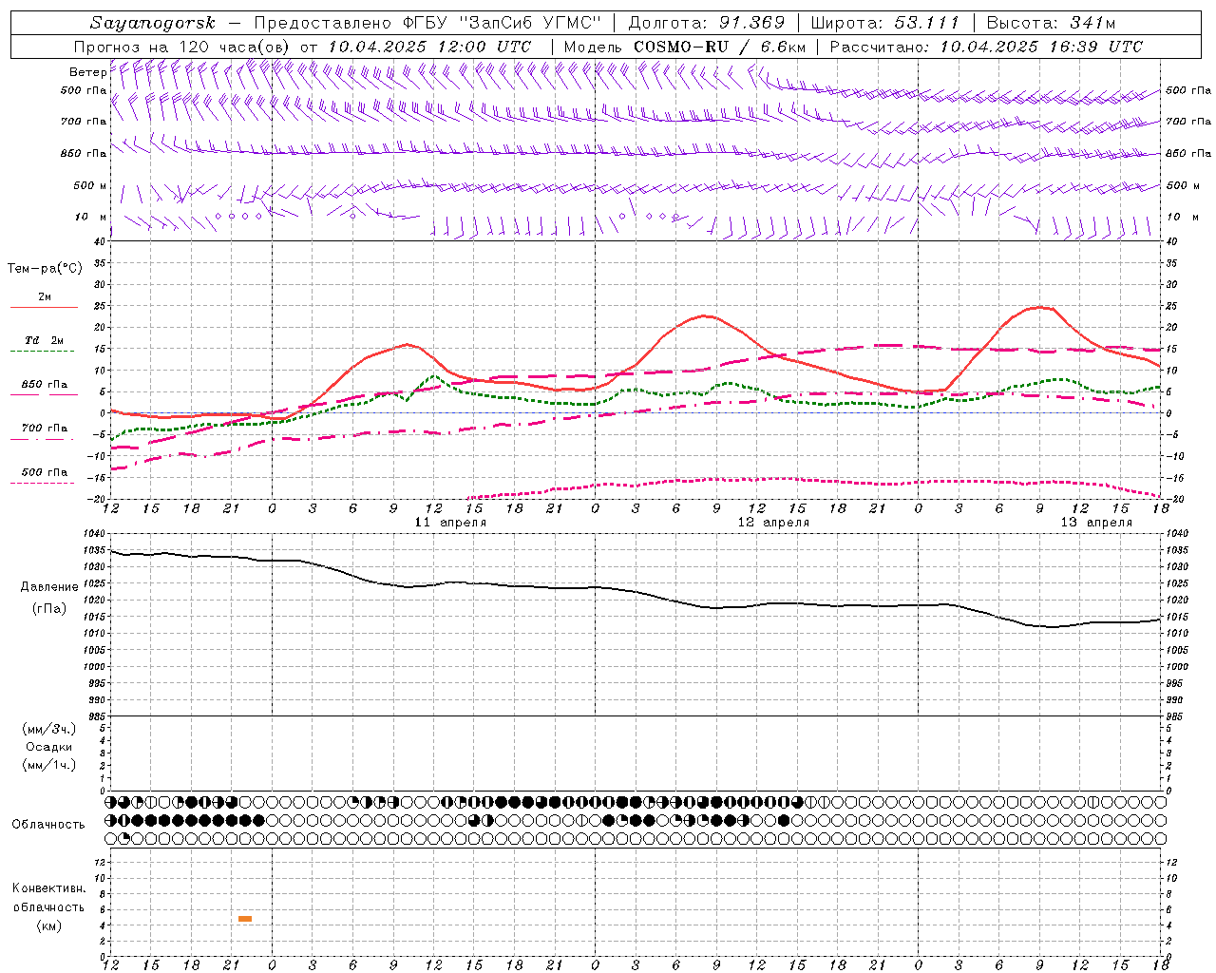Click the "Осадки" precipitation panel label

point(49,747)
